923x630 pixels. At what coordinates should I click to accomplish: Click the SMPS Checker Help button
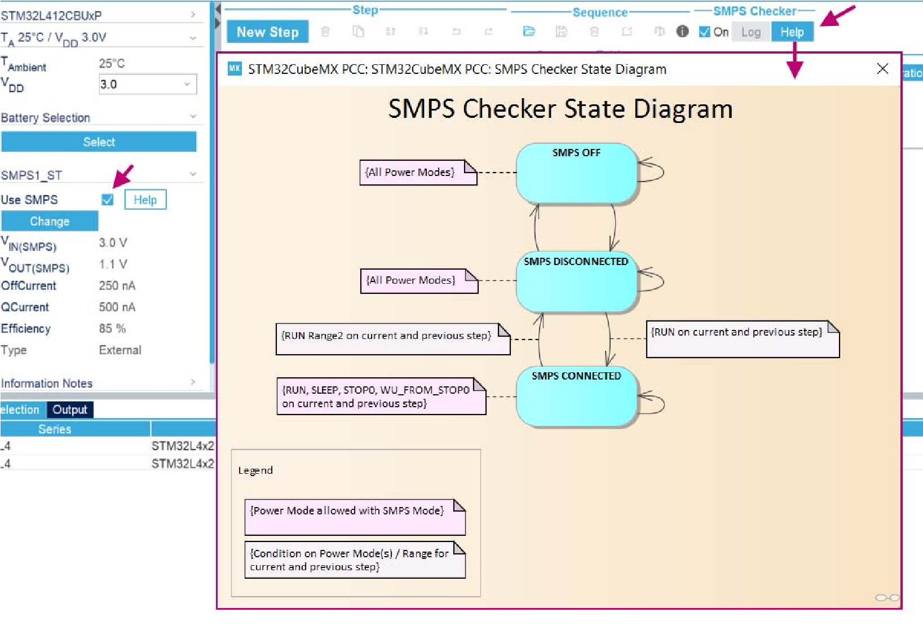click(x=792, y=32)
